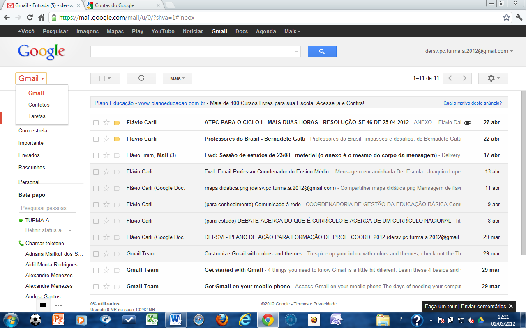This screenshot has height=328, width=526.
Task: Click the attachment paperclip on 27 abr email
Action: pyautogui.click(x=468, y=123)
